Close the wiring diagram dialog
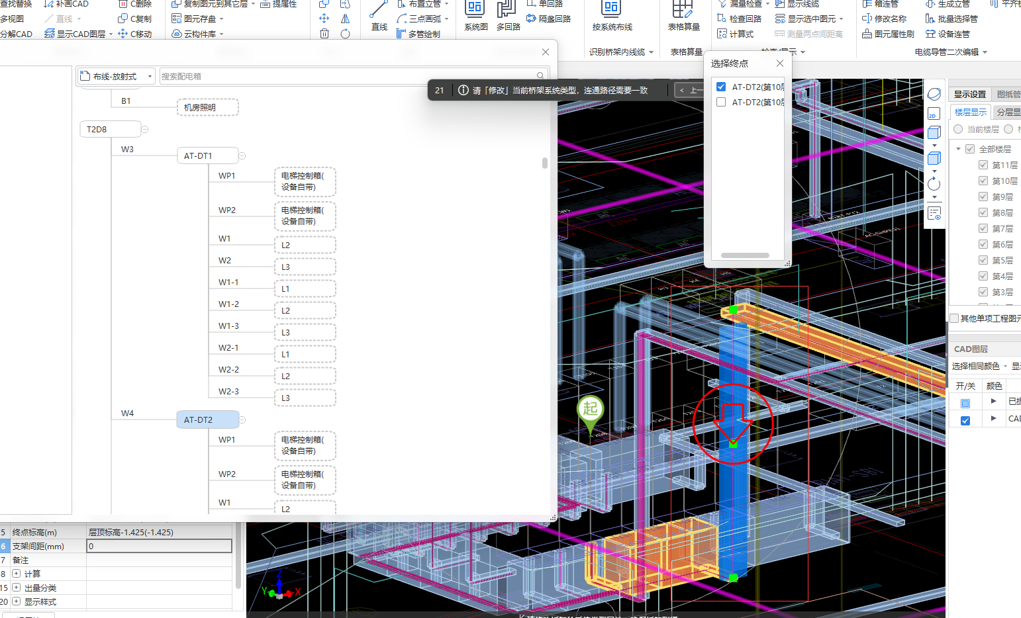This screenshot has width=1021, height=618. pyautogui.click(x=546, y=52)
